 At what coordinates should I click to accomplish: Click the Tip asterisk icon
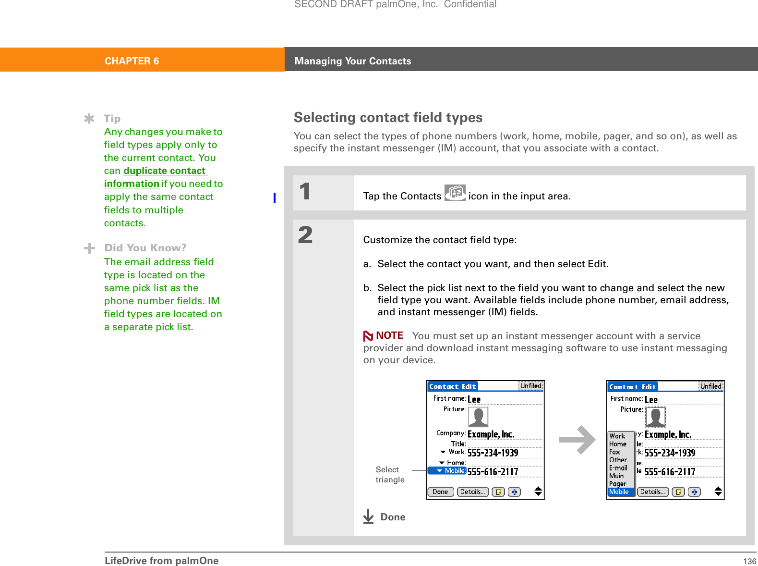point(89,119)
